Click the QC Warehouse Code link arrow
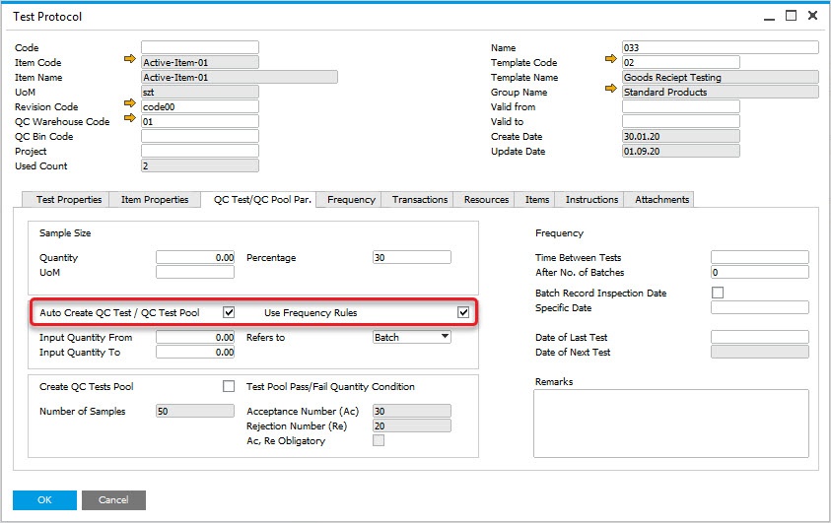 pos(129,121)
